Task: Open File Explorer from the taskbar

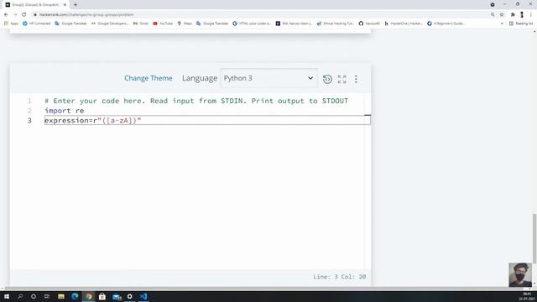Action: (61, 296)
